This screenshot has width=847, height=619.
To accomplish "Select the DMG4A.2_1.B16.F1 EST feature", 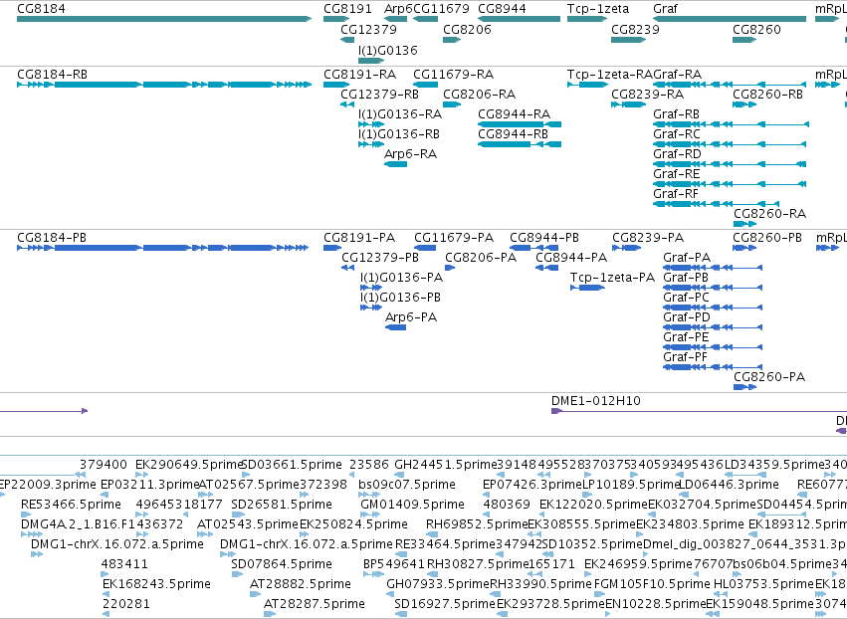I will tap(31, 534).
